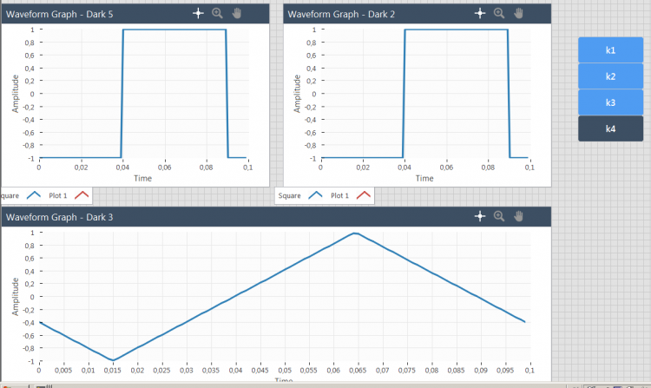This screenshot has width=651, height=388.
Task: Click Amplitude axis label of Dark 5 graph
Action: [16, 94]
